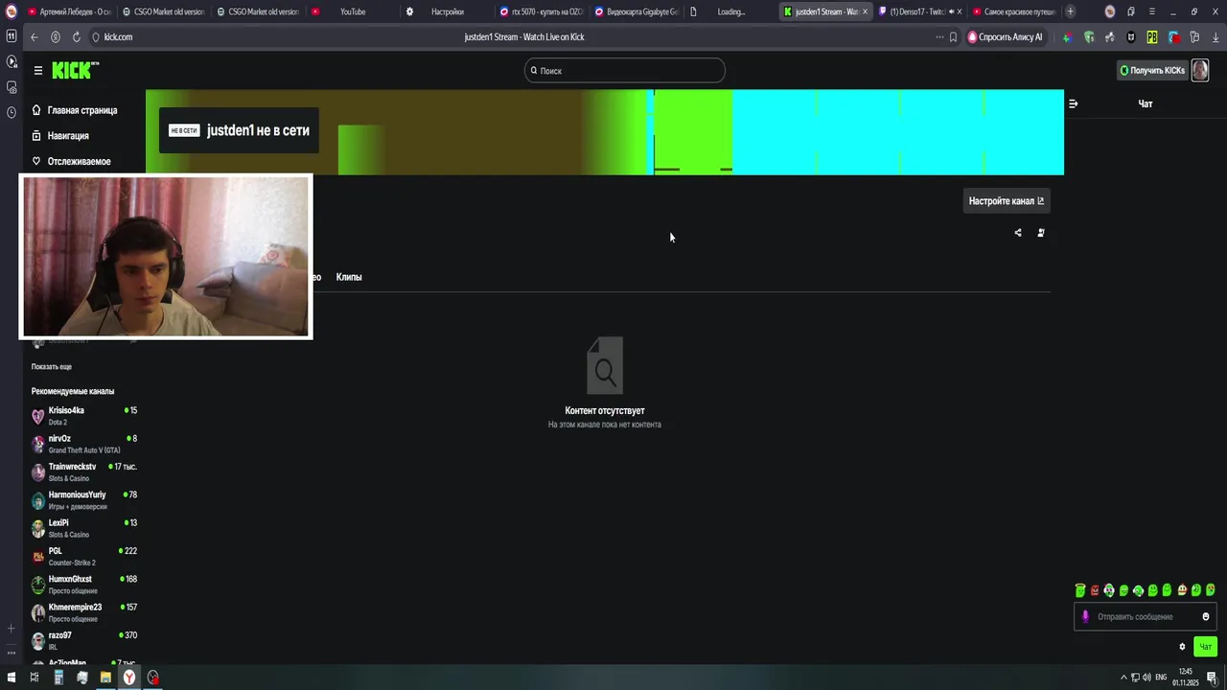Image resolution: width=1227 pixels, height=690 pixels.
Task: Reload the kick.com page
Action: 76,37
